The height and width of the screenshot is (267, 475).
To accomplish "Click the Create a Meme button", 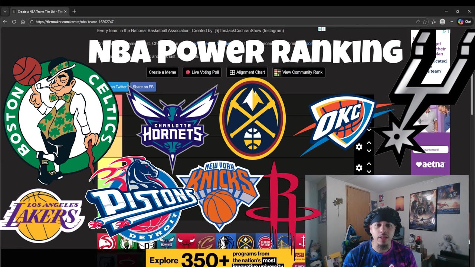I will tap(162, 72).
